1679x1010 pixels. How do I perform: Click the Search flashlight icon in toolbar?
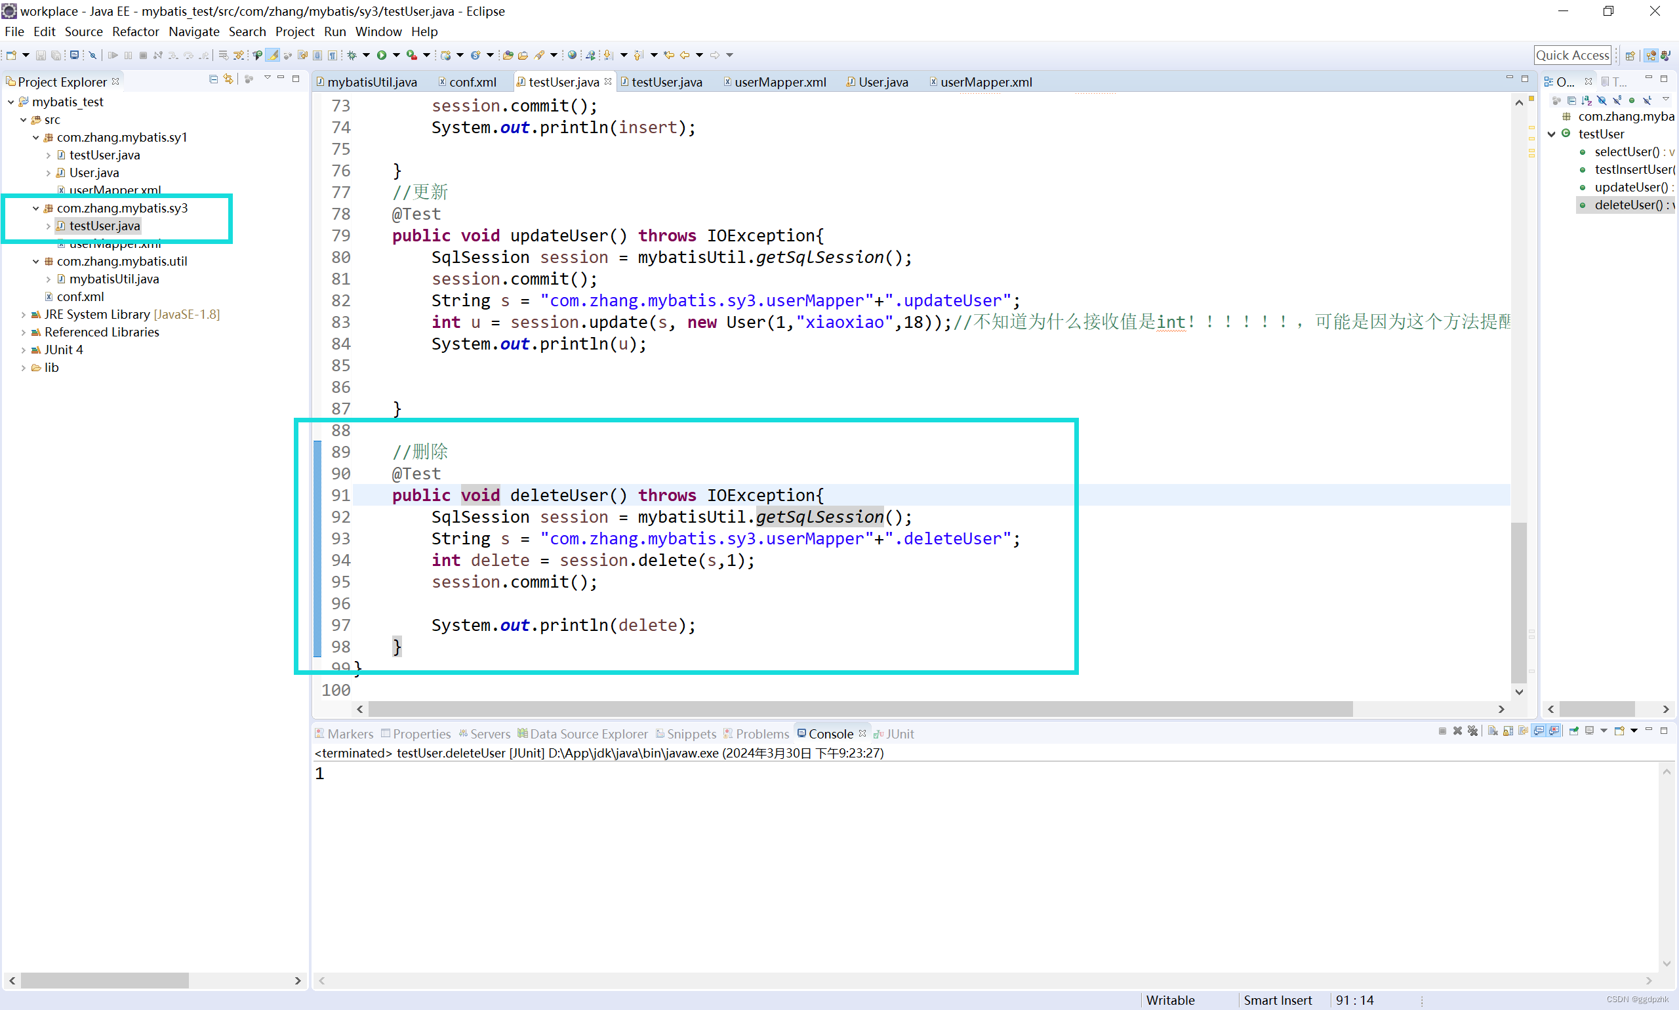(x=538, y=55)
